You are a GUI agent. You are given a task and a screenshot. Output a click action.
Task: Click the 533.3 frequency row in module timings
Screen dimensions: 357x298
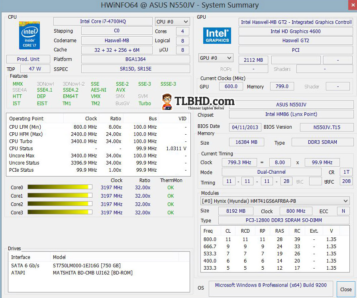pos(275,253)
